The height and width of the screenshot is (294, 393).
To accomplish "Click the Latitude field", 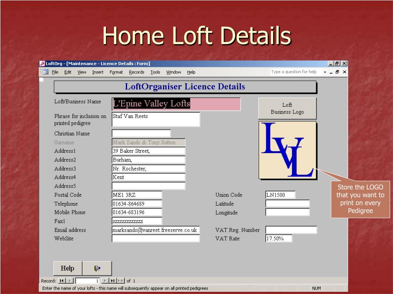I will pos(287,204).
